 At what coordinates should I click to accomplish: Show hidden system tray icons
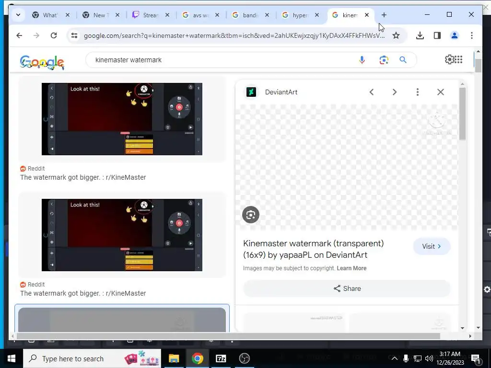click(x=395, y=358)
